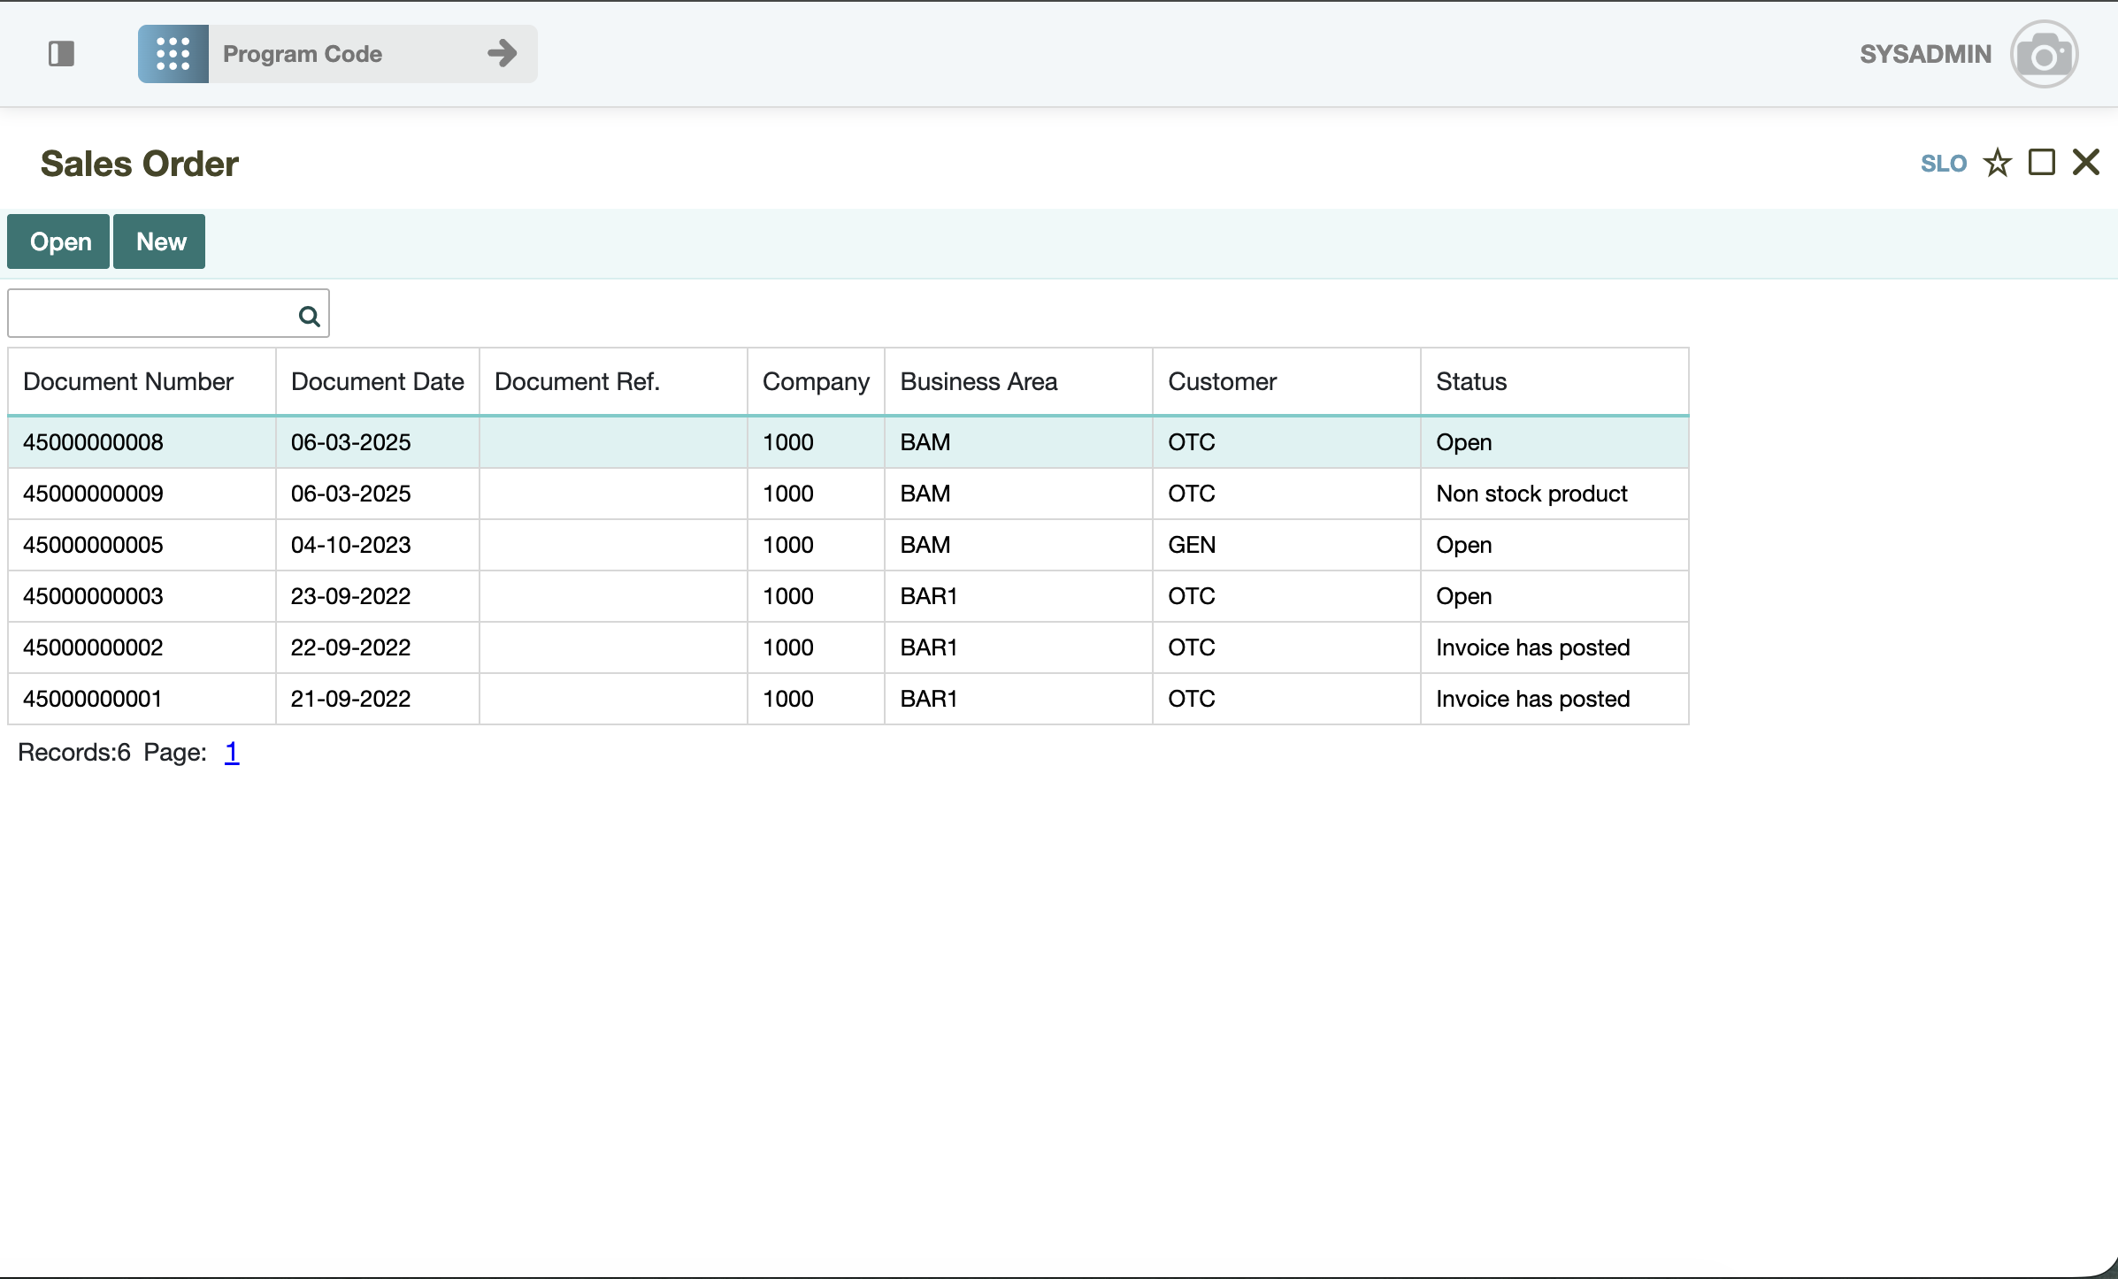The width and height of the screenshot is (2118, 1279).
Task: Click the Status column header
Action: click(x=1470, y=381)
